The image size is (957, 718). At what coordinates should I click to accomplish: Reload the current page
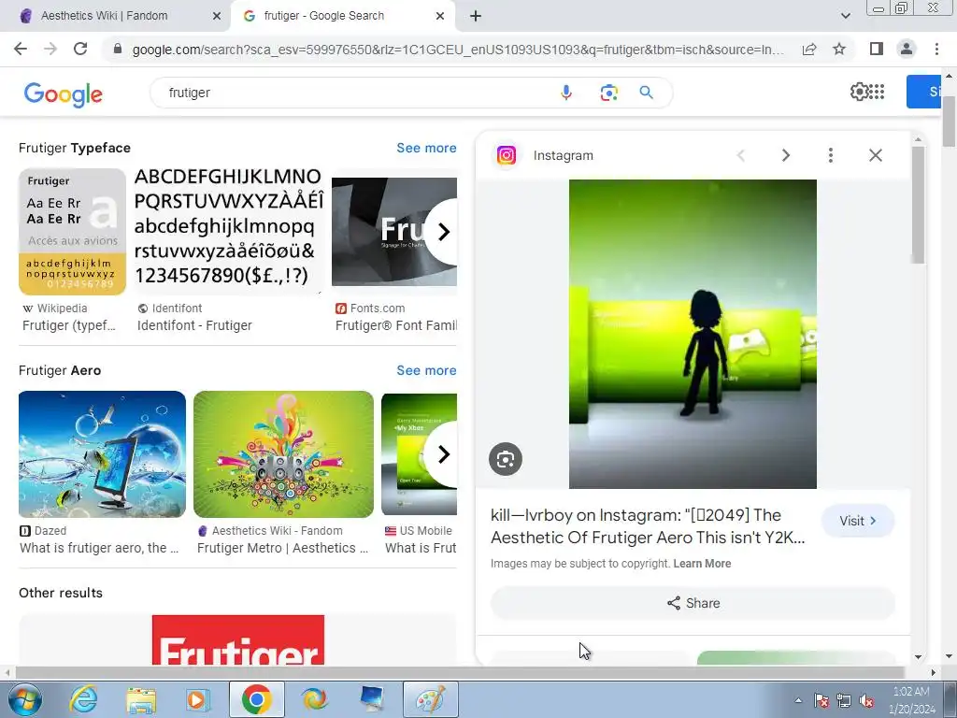tap(80, 49)
